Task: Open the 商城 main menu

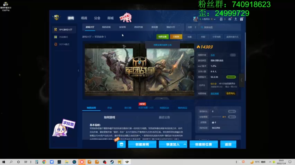Action: pyautogui.click(x=110, y=18)
